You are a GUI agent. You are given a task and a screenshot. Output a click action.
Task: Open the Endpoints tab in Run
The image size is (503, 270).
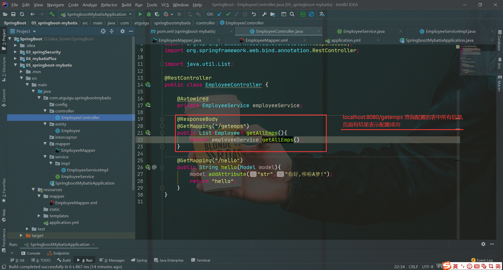click(x=58, y=253)
